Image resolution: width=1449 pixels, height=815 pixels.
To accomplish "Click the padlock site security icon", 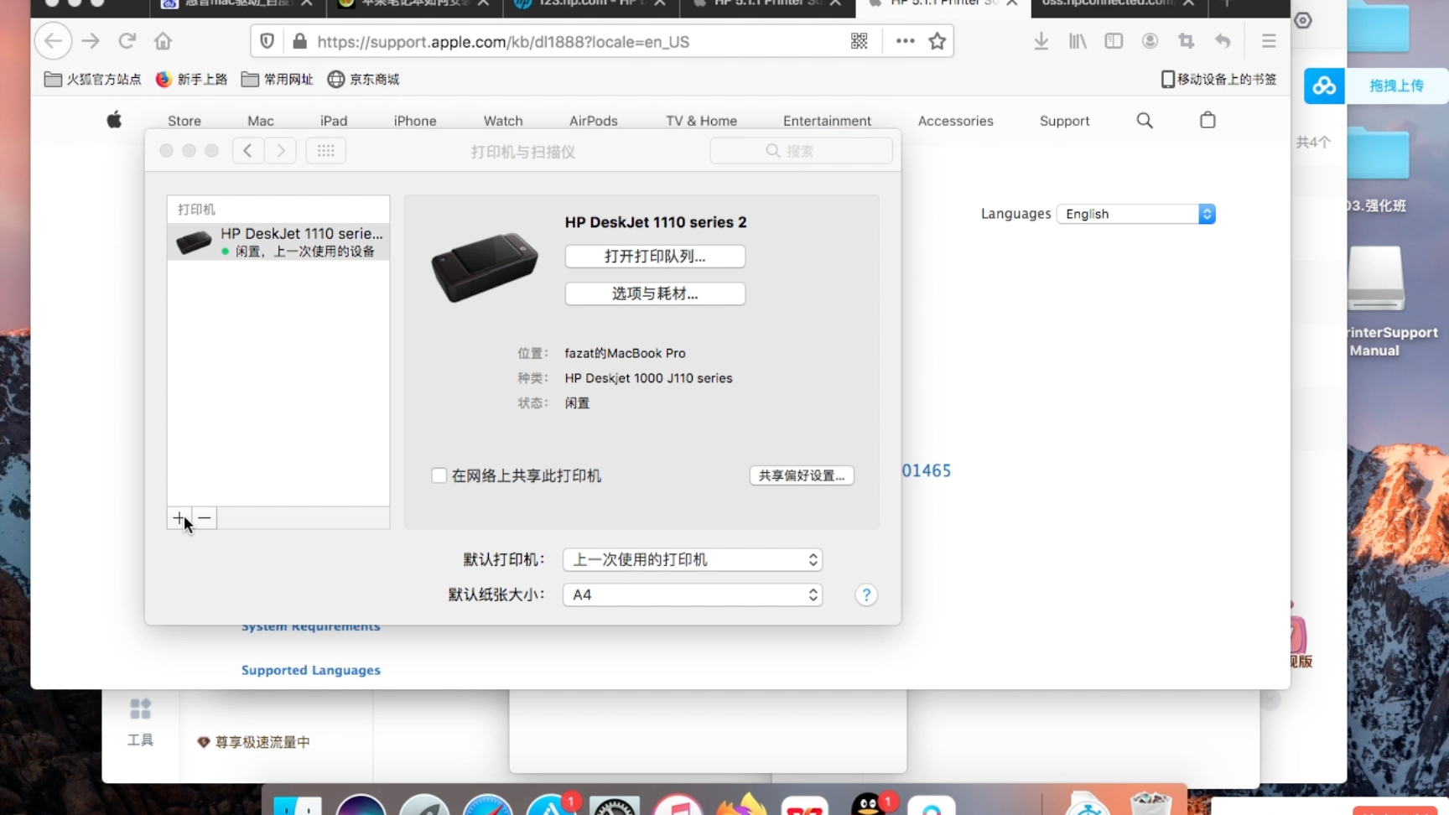I will 299,41.
